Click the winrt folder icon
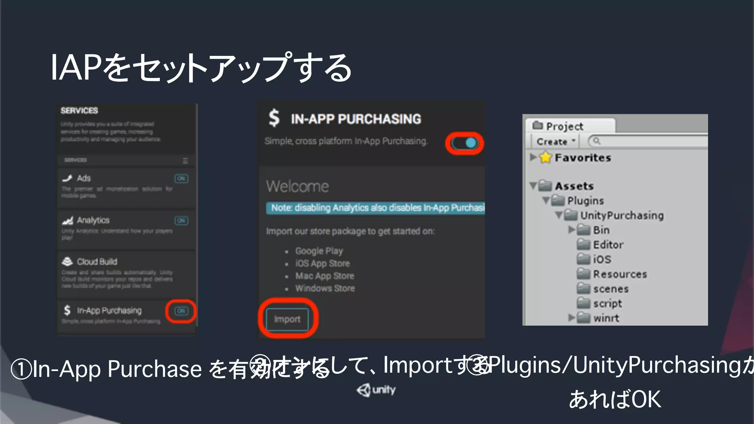This screenshot has width=754, height=424. pos(584,318)
